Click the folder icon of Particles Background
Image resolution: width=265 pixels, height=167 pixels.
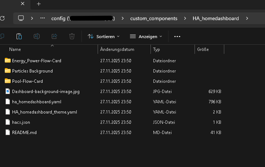(8, 71)
